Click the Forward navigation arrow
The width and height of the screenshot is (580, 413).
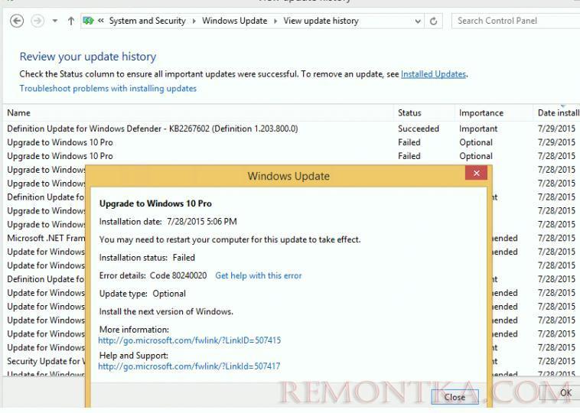tap(37, 21)
